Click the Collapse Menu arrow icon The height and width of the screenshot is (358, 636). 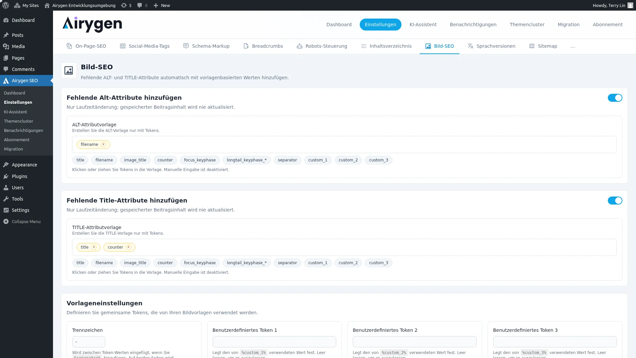coord(6,221)
